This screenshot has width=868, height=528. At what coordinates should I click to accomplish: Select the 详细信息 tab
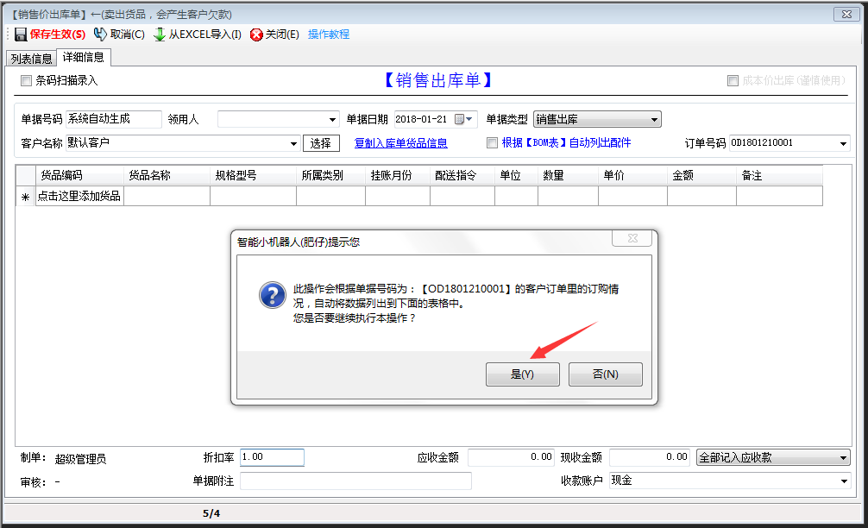point(83,58)
